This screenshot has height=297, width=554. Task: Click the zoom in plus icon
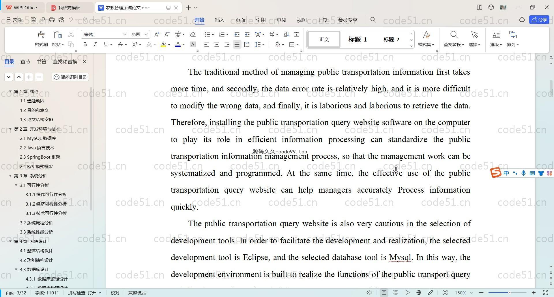point(534,293)
